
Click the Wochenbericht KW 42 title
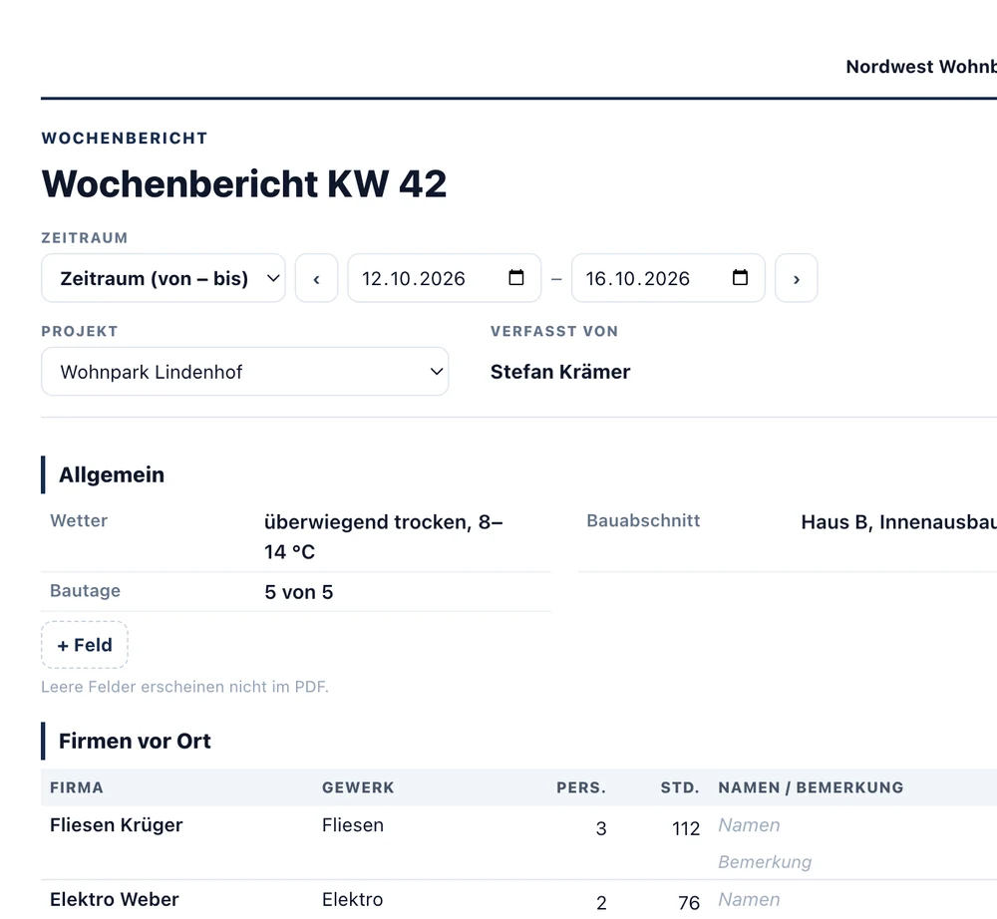(x=244, y=183)
